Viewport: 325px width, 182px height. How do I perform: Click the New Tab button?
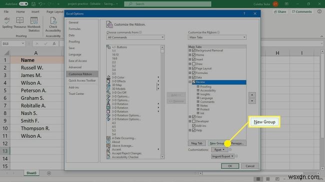196,143
